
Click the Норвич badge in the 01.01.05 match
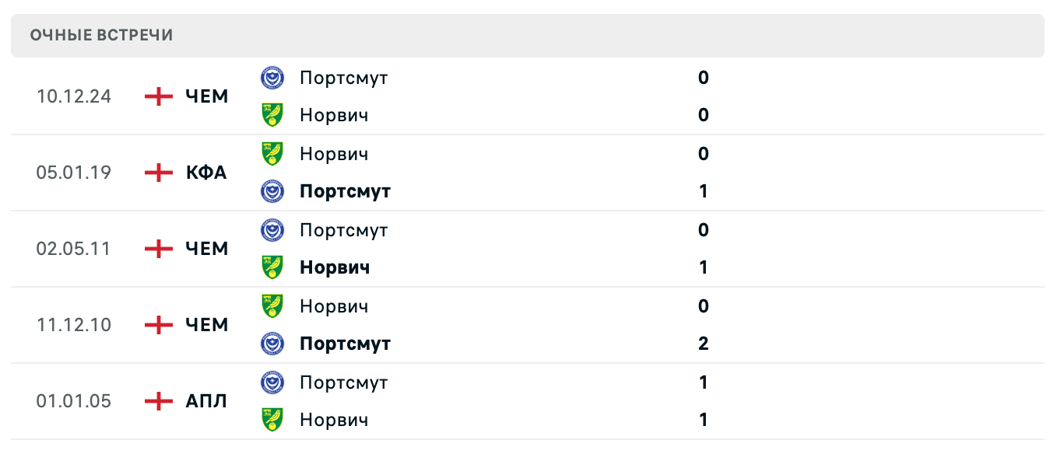tap(274, 420)
